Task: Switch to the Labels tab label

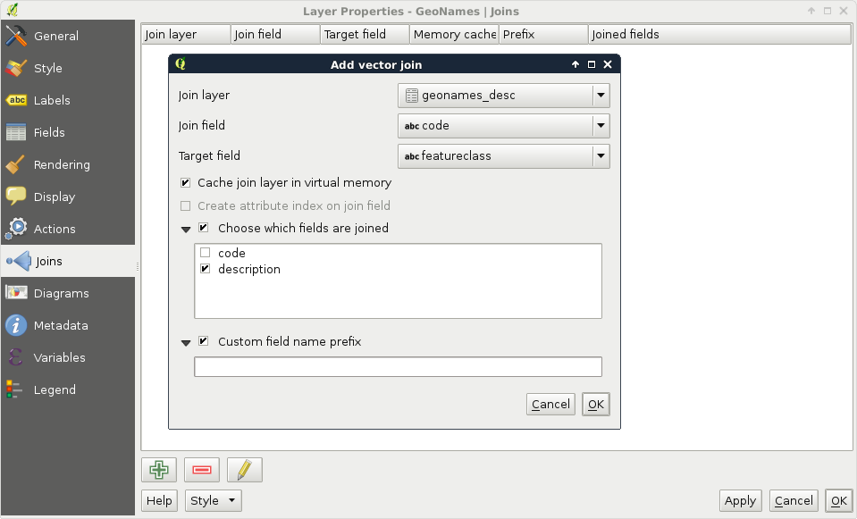Action: click(52, 101)
